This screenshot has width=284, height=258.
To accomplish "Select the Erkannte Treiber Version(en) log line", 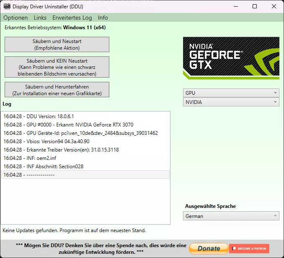I will click(85, 150).
